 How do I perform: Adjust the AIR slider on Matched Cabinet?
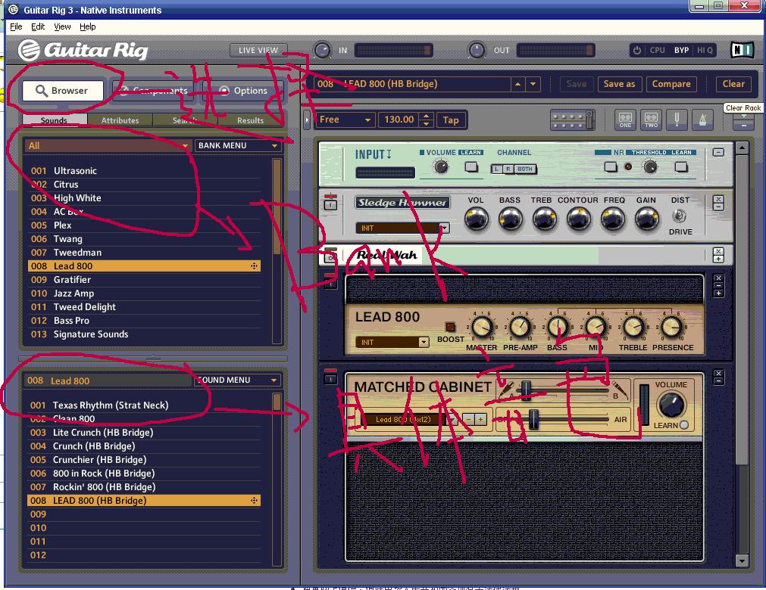533,419
